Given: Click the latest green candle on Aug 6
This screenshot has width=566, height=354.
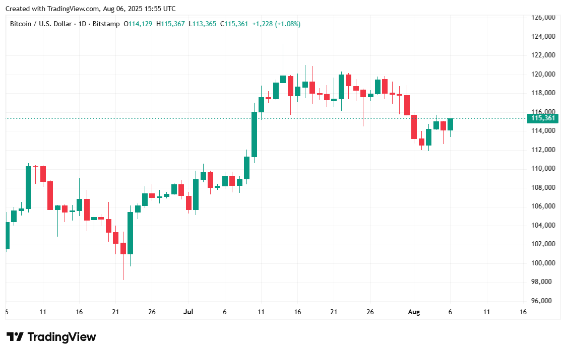Looking at the screenshot, I should tap(450, 124).
